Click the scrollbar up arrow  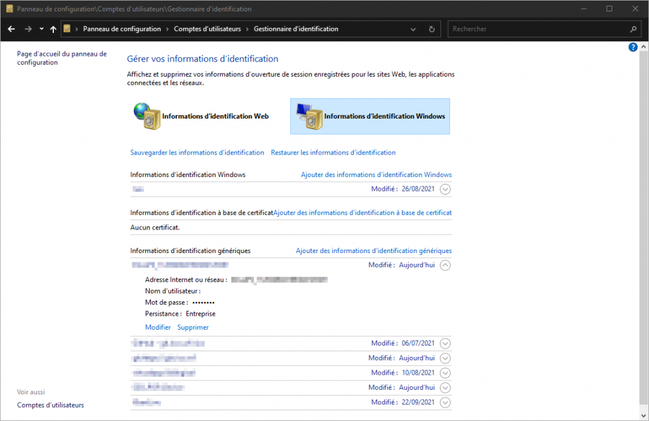pos(643,47)
